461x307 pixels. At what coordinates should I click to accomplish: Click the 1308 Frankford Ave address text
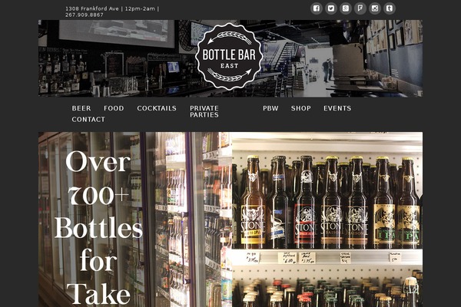pyautogui.click(x=91, y=8)
